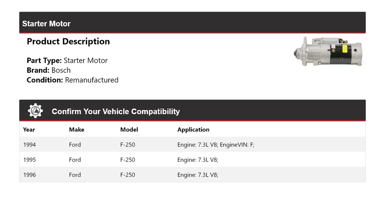This screenshot has width=385, height=207.
Task: Click the Product Description heading
Action: pyautogui.click(x=68, y=42)
